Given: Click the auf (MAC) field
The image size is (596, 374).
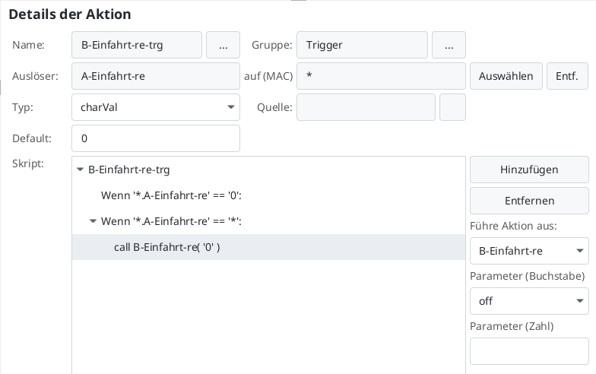Looking at the screenshot, I should click(x=381, y=76).
